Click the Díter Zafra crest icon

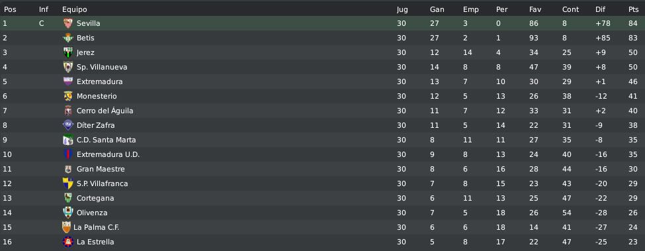68,125
